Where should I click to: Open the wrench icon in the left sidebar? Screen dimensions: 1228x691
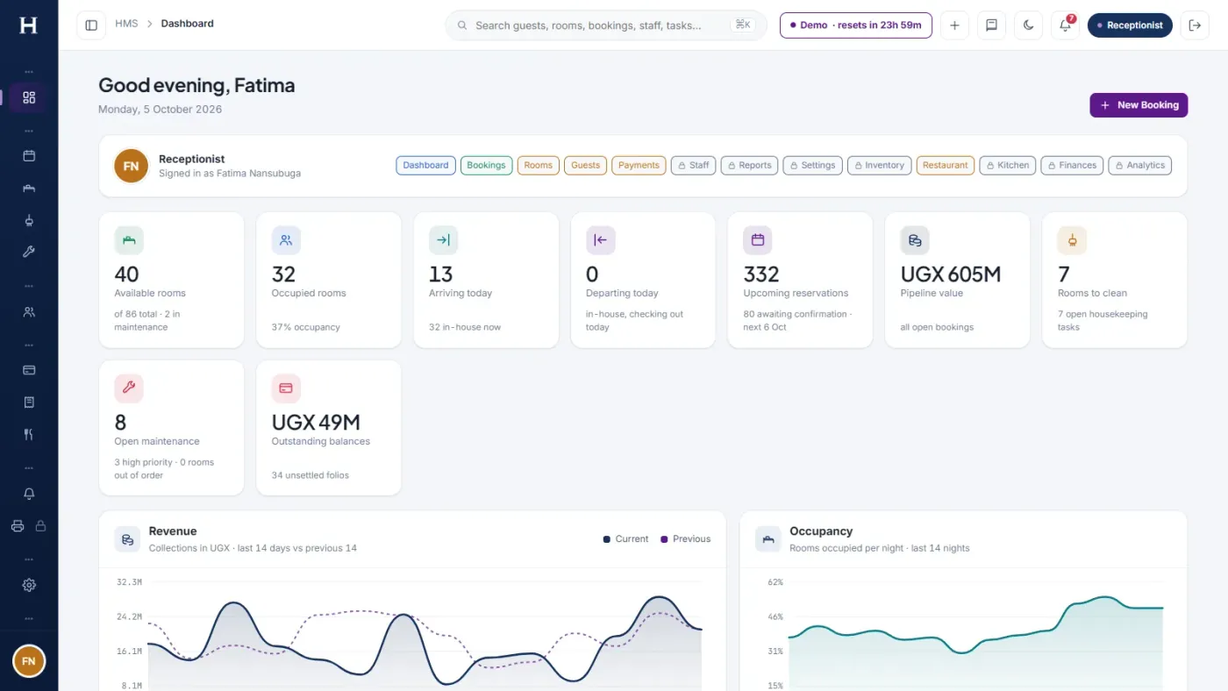click(x=29, y=252)
